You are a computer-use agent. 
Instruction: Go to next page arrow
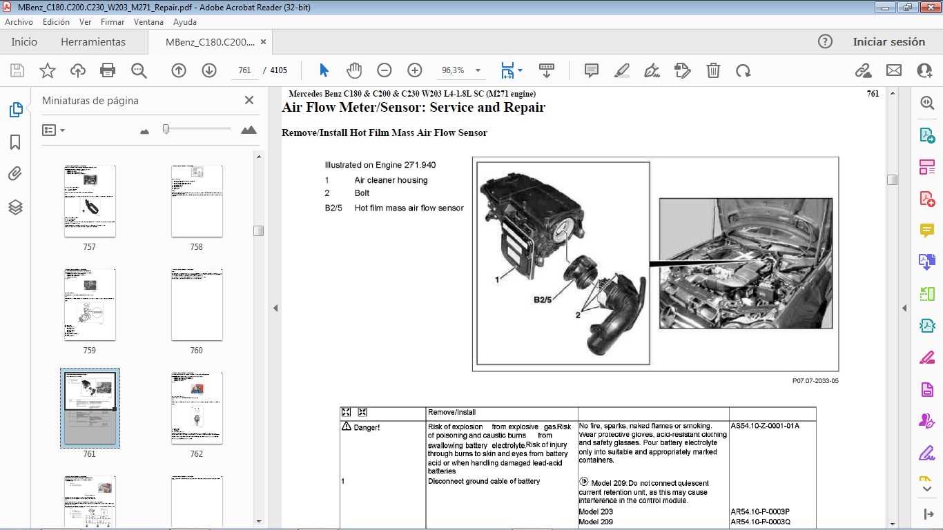point(209,70)
